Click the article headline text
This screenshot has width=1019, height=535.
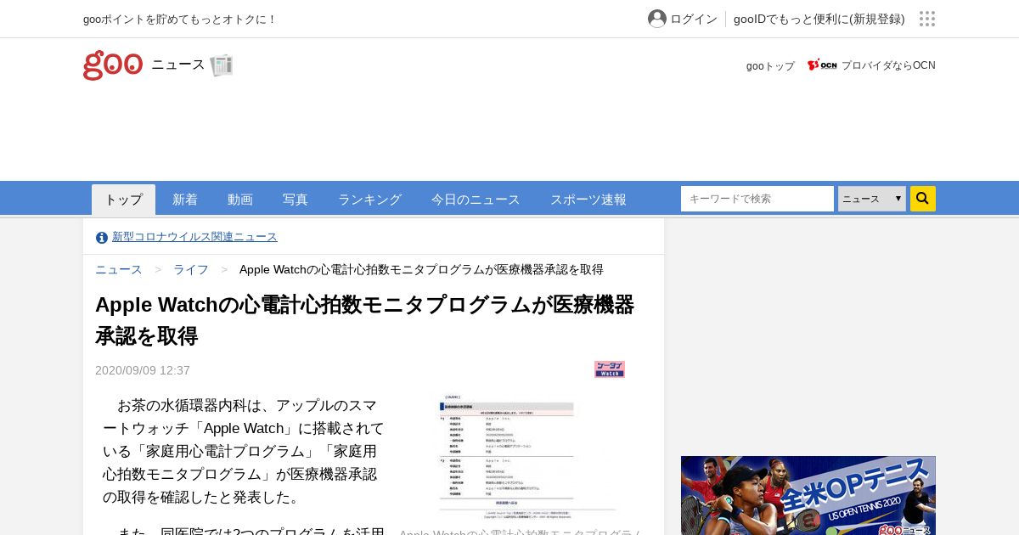pos(365,320)
